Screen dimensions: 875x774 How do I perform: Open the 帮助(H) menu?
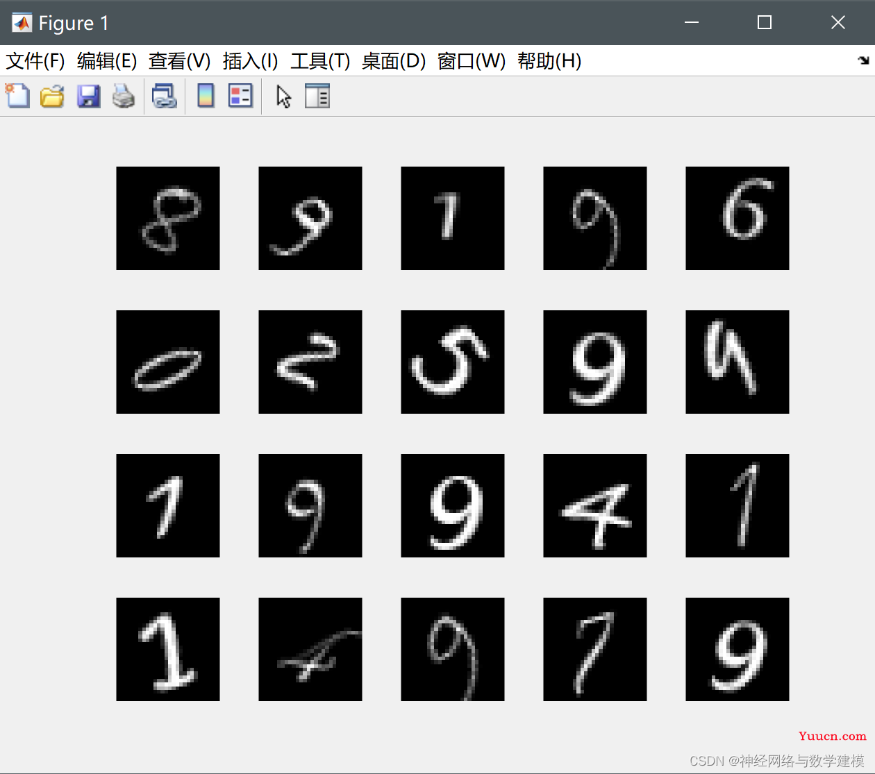tap(549, 61)
